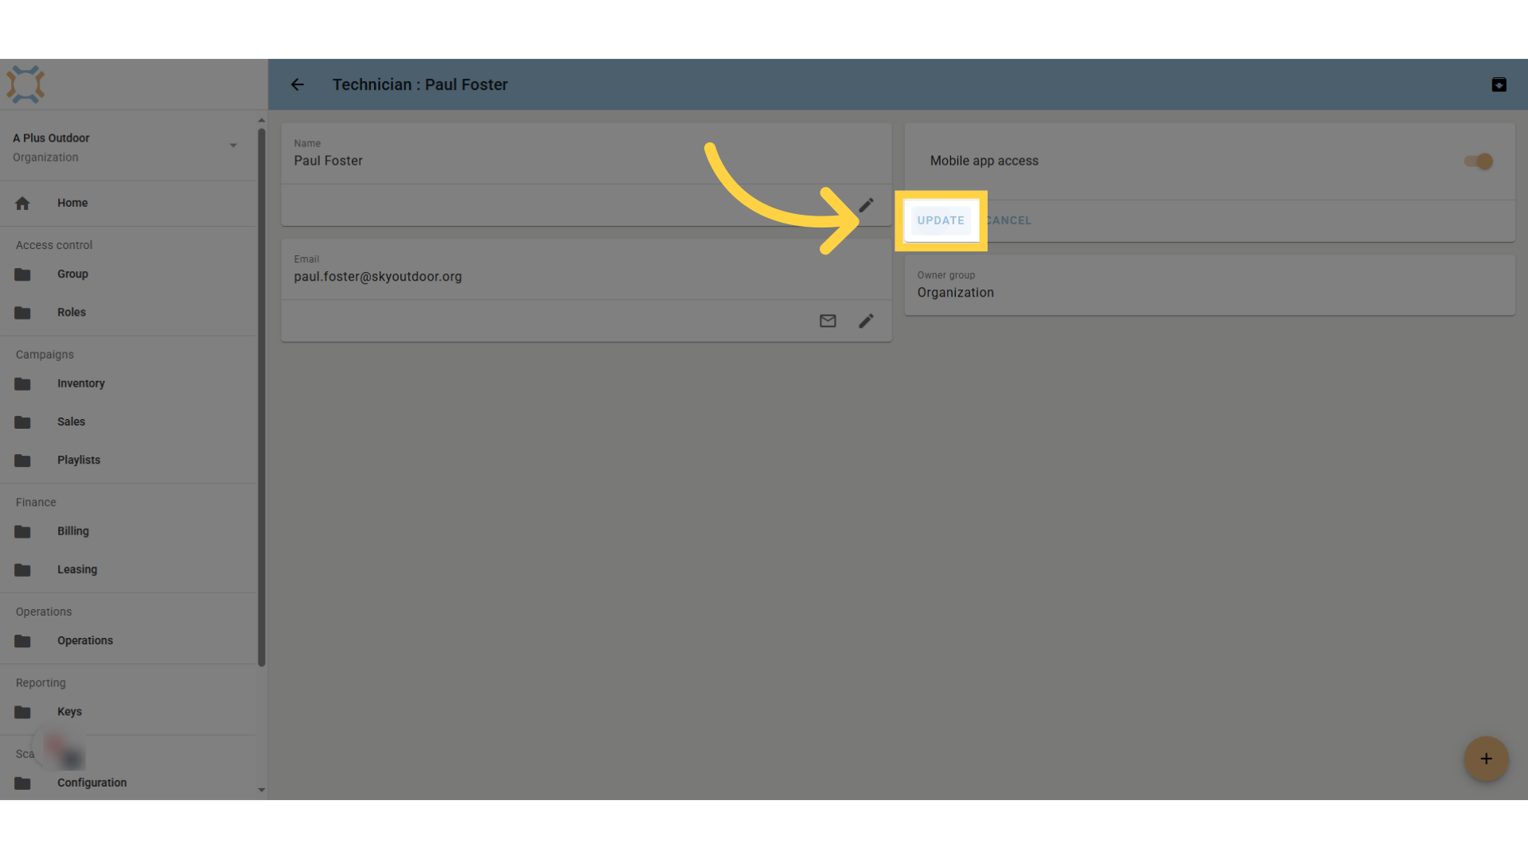Open the Playlists folder icon

coord(22,460)
